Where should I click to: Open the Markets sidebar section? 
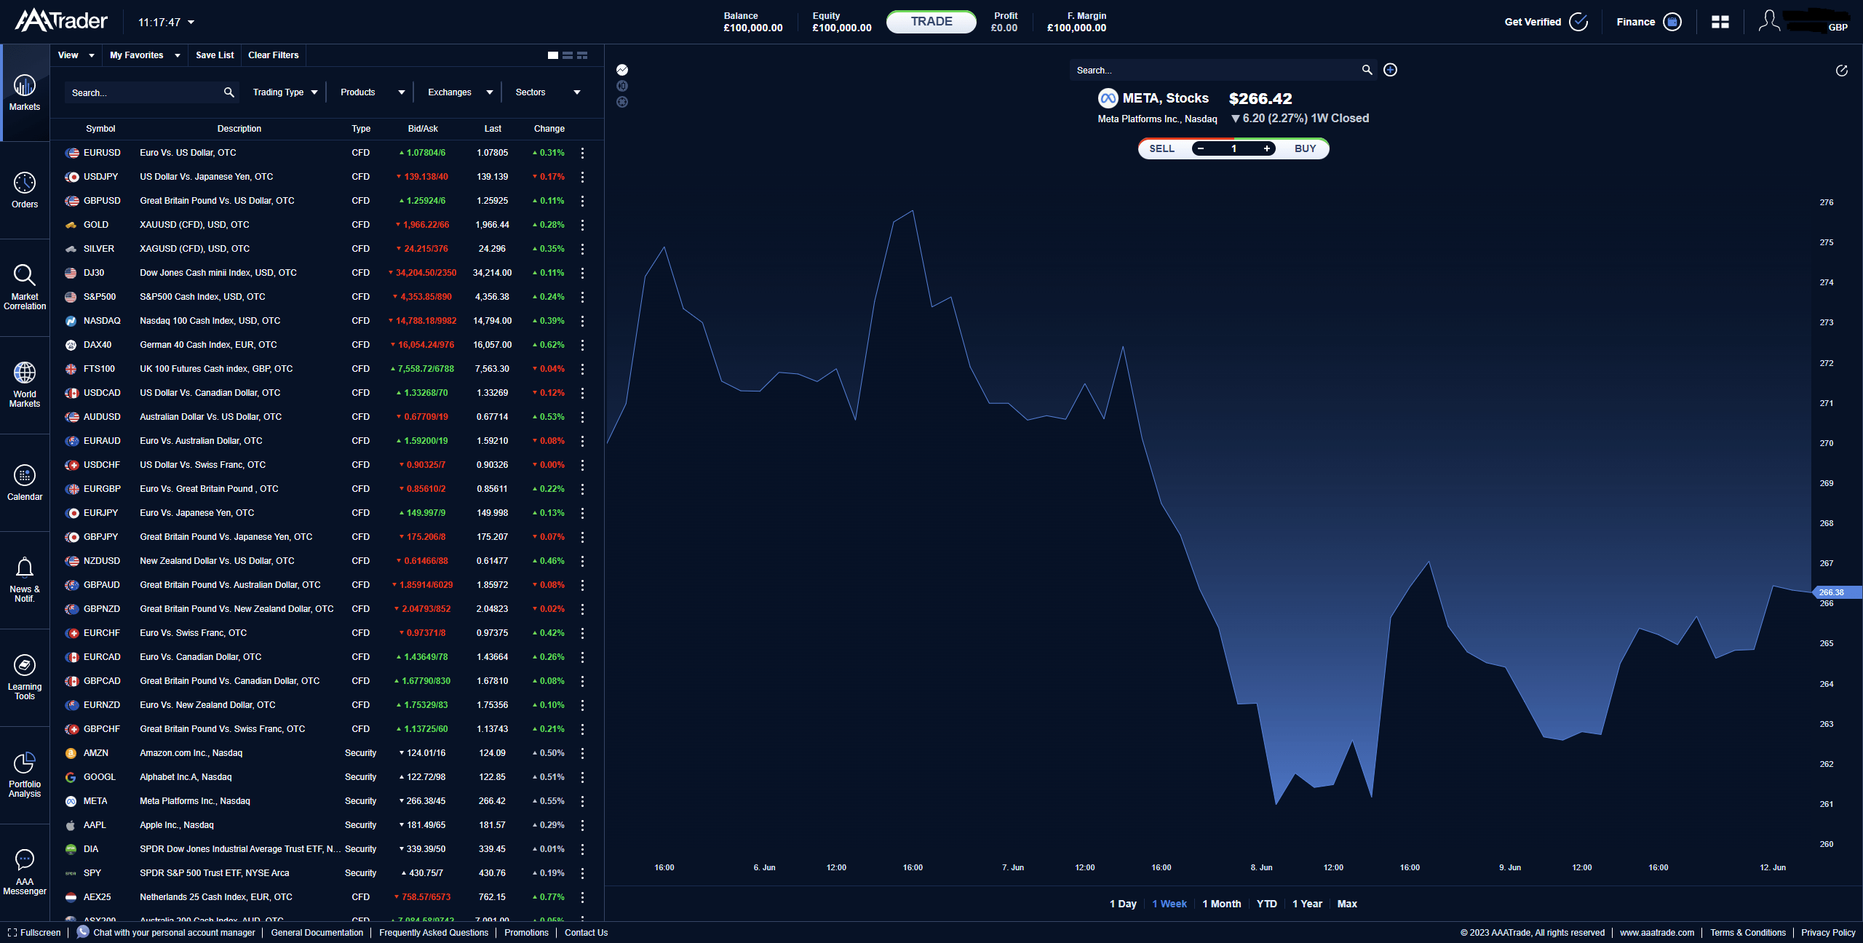tap(25, 93)
